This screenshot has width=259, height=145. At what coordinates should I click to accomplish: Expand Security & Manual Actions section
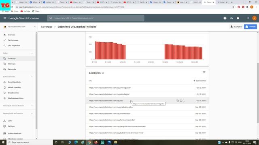[x=32, y=106]
